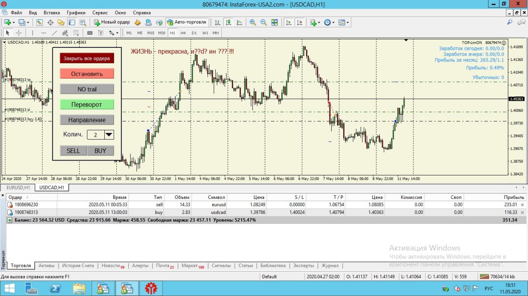Select the horizontal line drawing tool
The height and width of the screenshot is (296, 528).
(44, 33)
